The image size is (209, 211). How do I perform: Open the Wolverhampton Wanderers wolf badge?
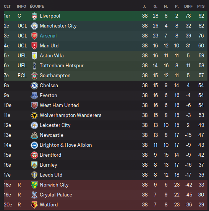[x=34, y=115]
